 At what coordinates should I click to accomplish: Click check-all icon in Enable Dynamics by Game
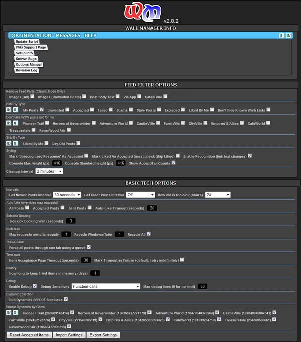click(x=9, y=313)
